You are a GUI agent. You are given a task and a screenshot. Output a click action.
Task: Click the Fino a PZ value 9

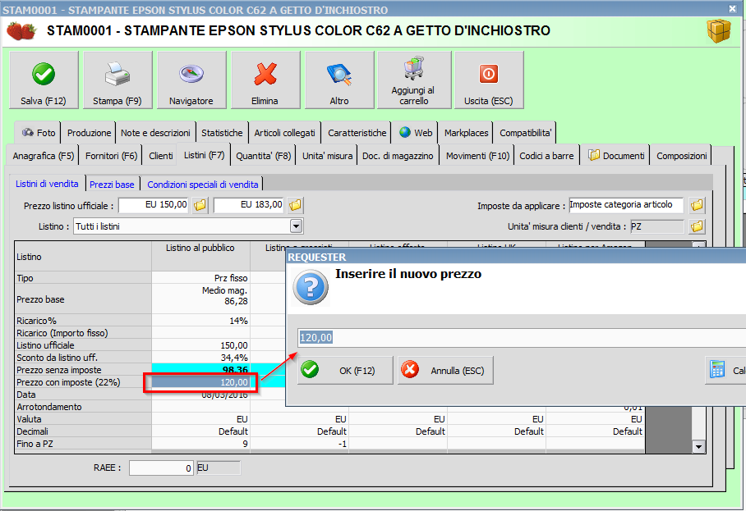[x=200, y=444]
